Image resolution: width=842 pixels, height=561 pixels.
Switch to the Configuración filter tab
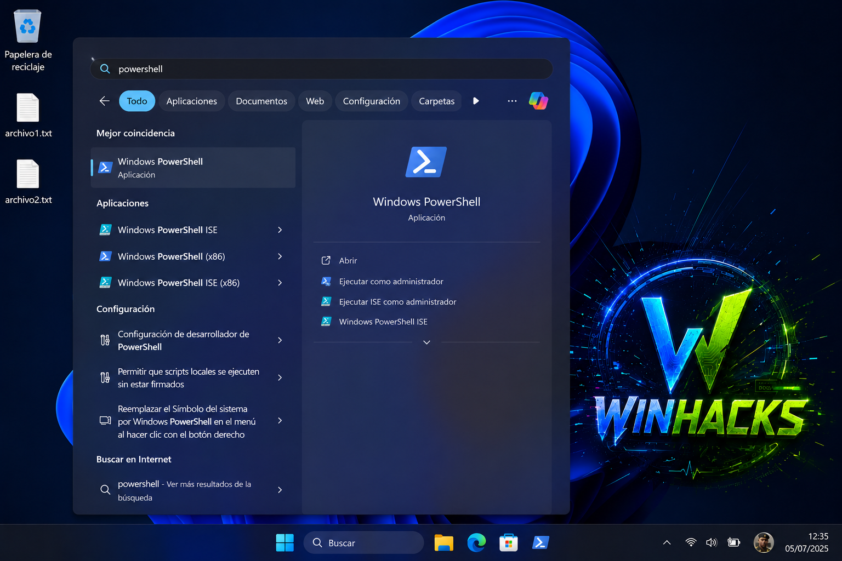[372, 101]
